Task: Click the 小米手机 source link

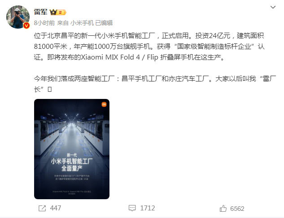Action: [82, 23]
